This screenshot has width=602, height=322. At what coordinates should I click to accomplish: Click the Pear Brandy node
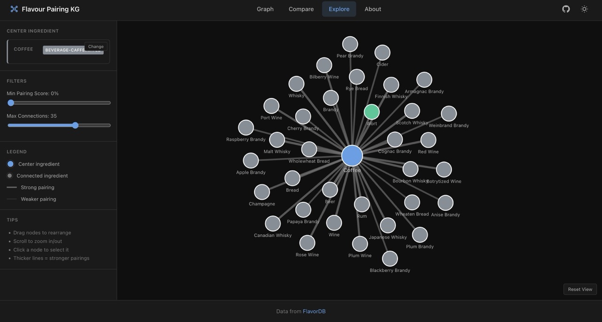tap(349, 44)
